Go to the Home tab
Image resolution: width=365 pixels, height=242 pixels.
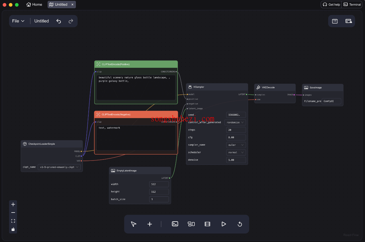[34, 5]
